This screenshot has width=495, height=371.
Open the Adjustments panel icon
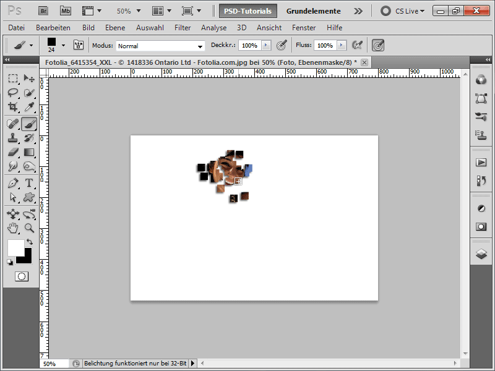click(481, 208)
